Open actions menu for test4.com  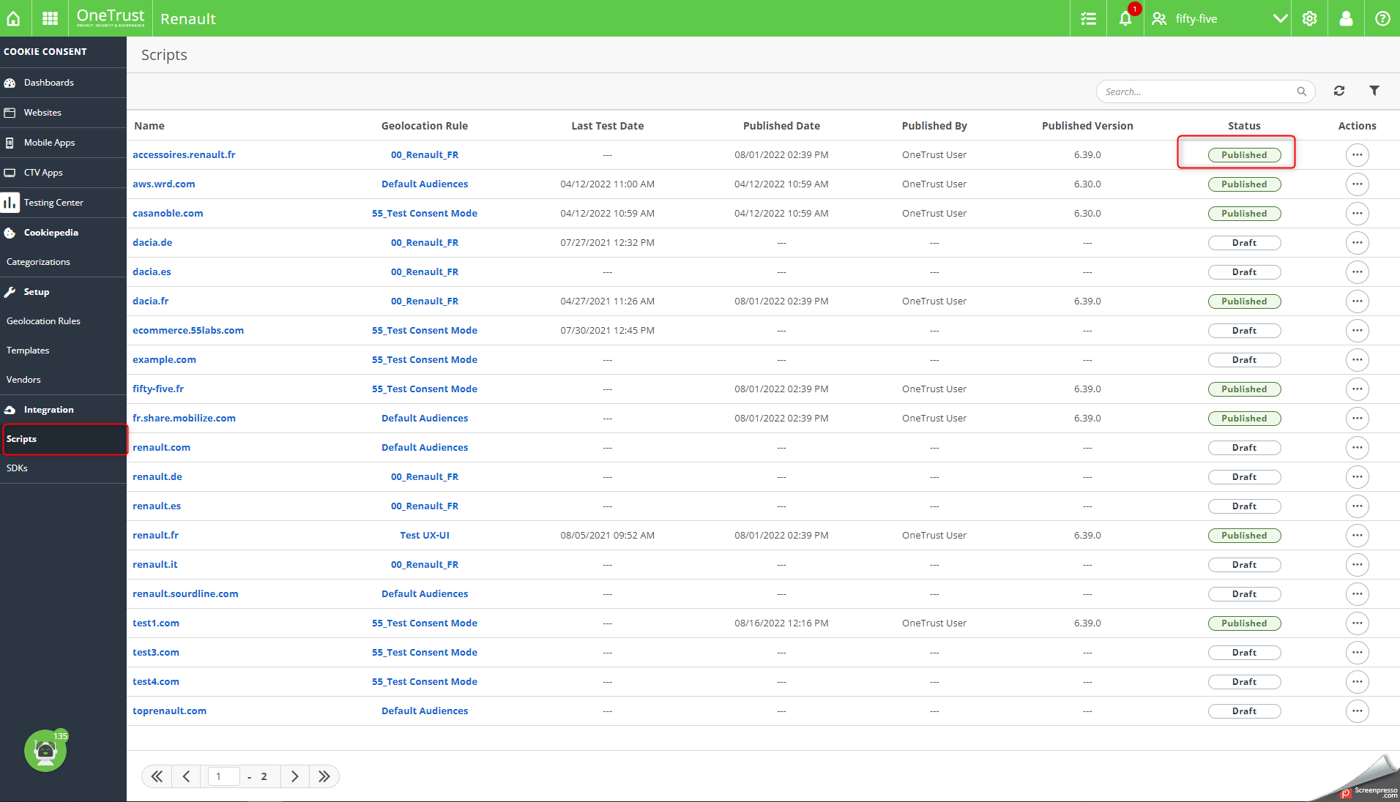pos(1357,682)
